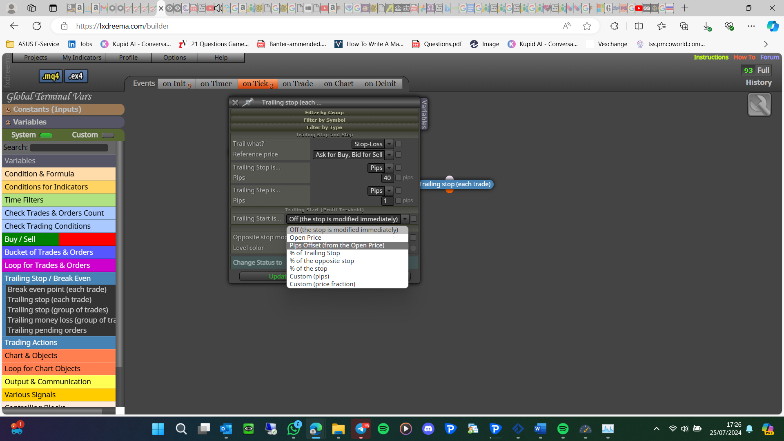Image resolution: width=784 pixels, height=441 pixels.
Task: Refresh the browser page
Action: tap(37, 26)
